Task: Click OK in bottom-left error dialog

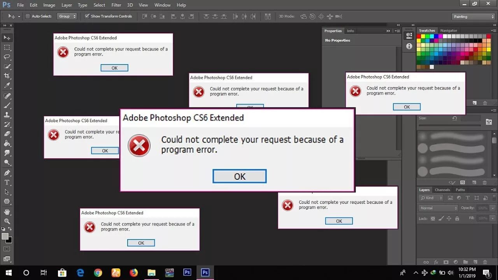Action: pos(141,243)
